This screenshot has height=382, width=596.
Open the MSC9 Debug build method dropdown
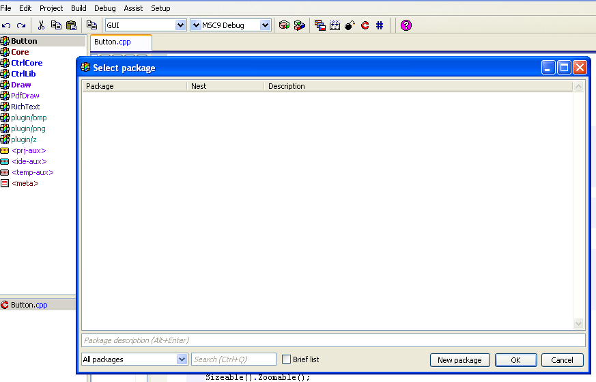(x=265, y=25)
